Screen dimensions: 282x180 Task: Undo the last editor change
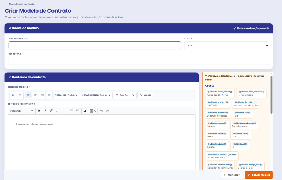pyautogui.click(x=101, y=111)
